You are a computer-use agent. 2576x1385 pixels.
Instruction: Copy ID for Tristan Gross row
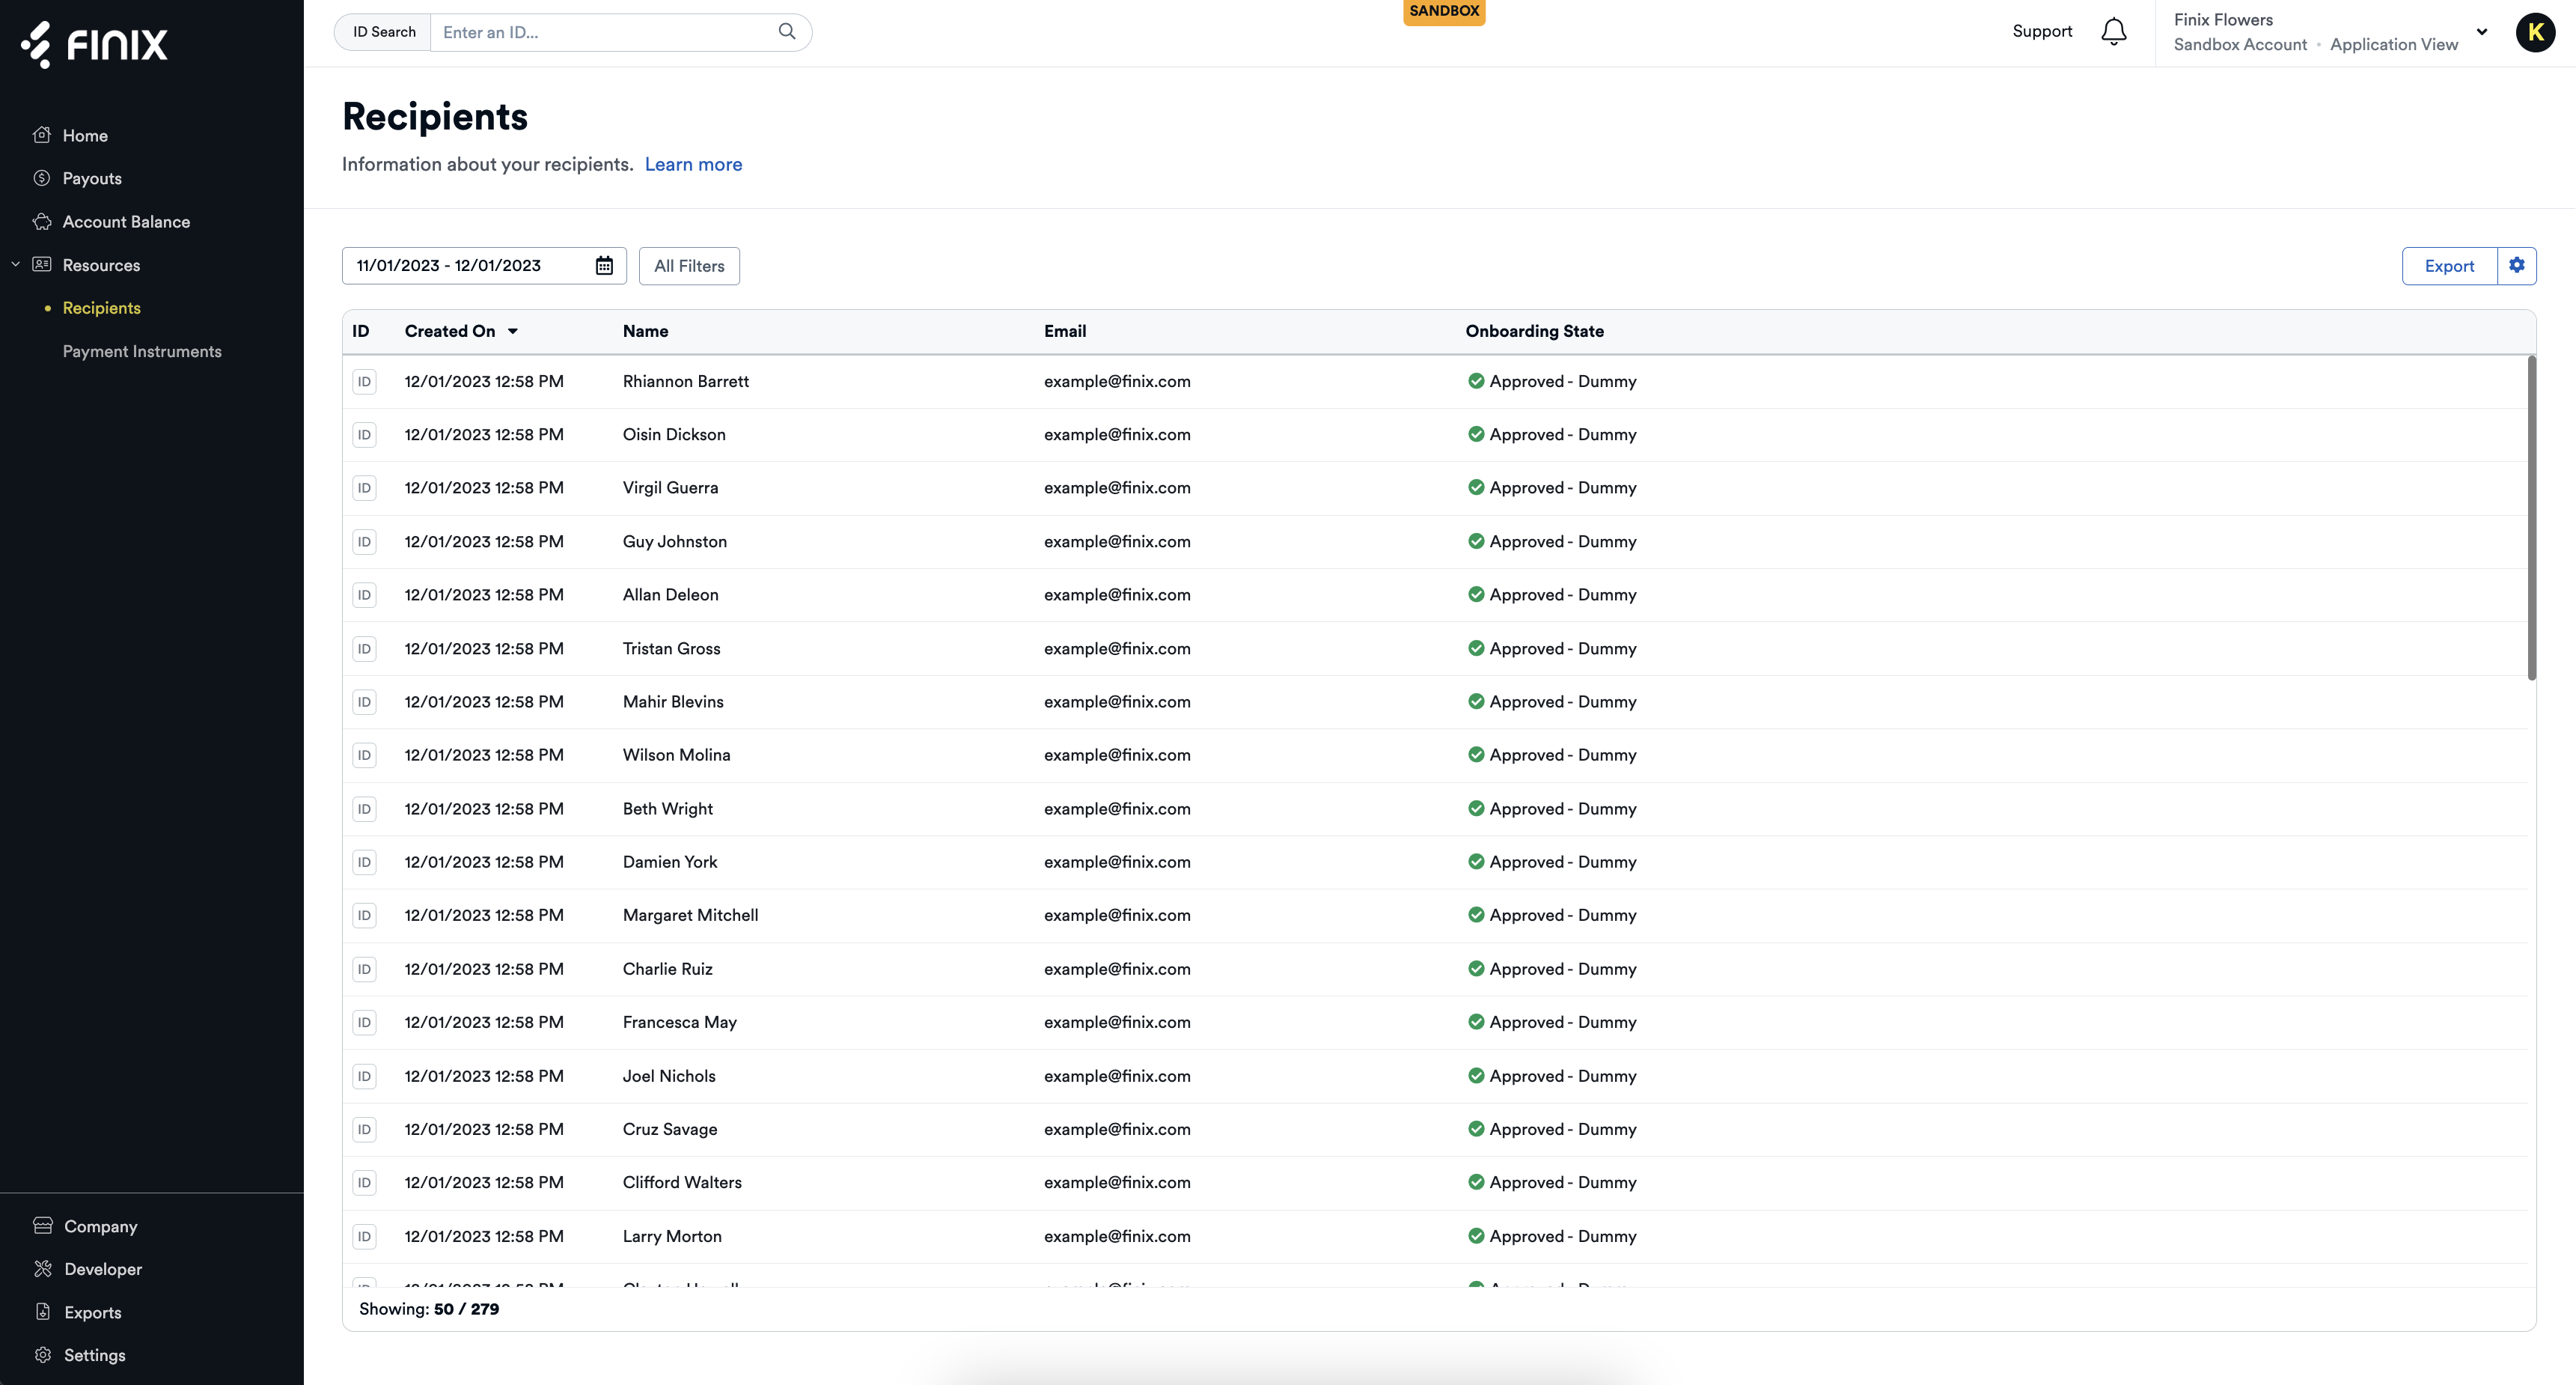tap(364, 649)
